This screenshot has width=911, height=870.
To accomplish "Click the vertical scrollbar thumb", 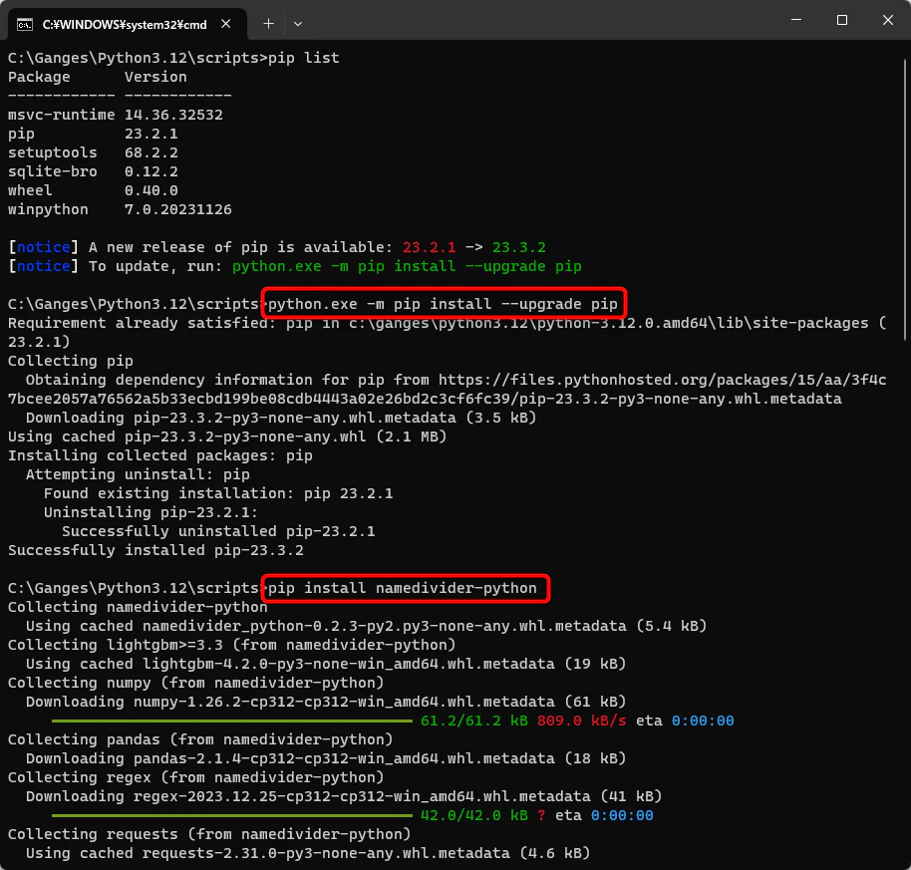I will [905, 199].
